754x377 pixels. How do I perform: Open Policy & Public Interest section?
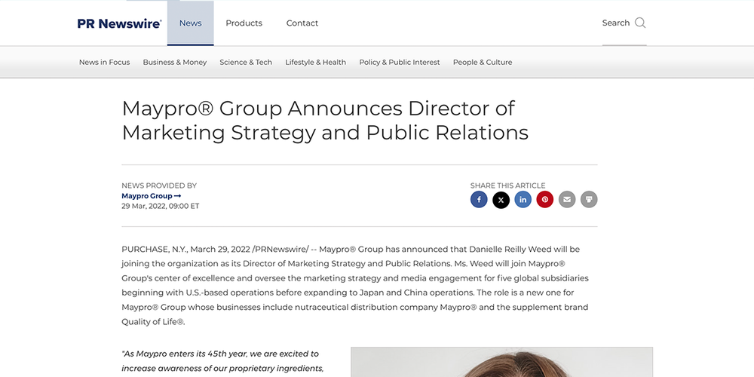click(399, 63)
